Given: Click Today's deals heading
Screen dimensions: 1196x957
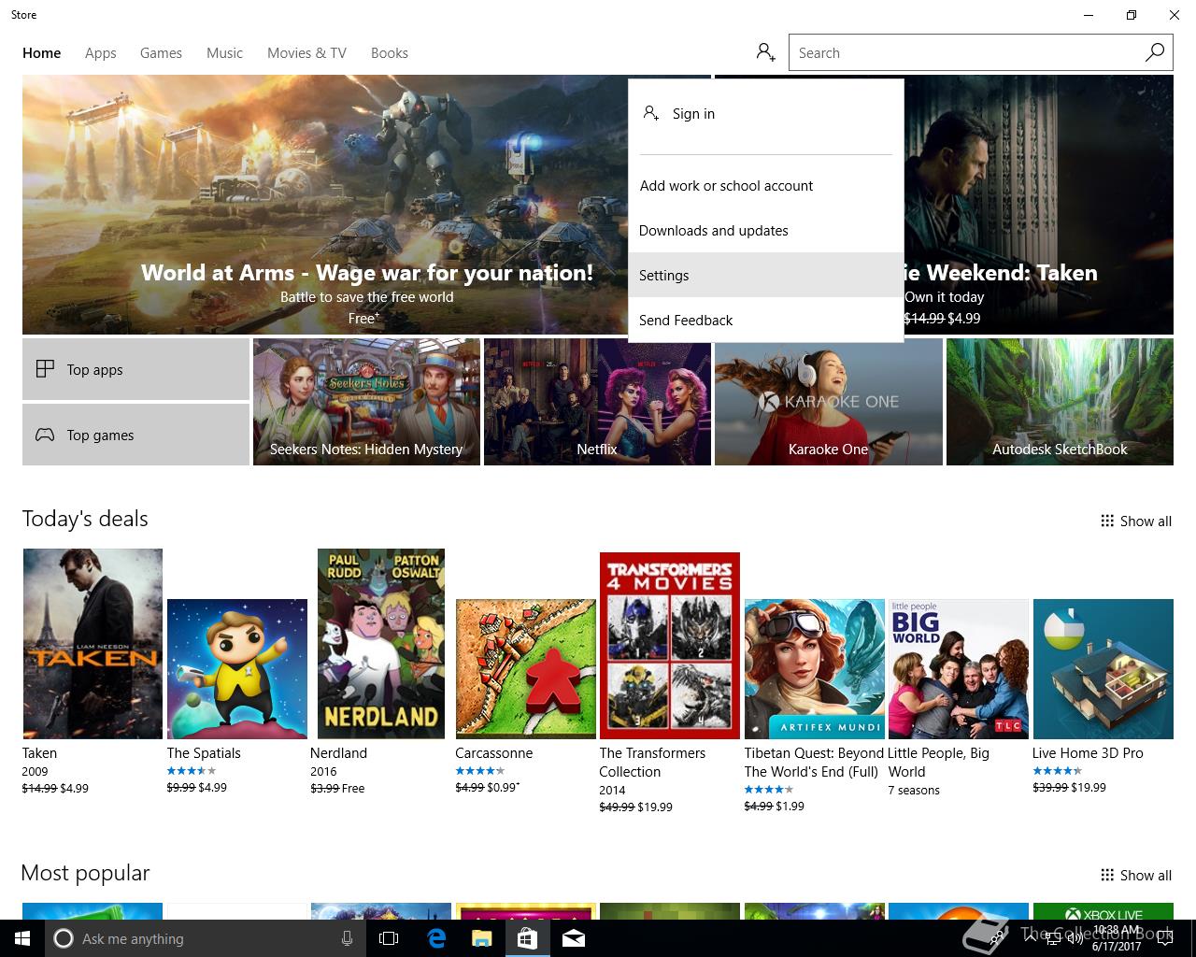Looking at the screenshot, I should [x=85, y=519].
